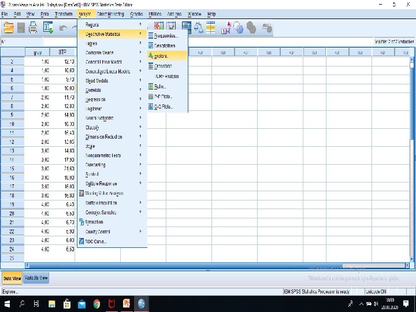
Task: Open Mail app from taskbar
Action: pos(81,304)
